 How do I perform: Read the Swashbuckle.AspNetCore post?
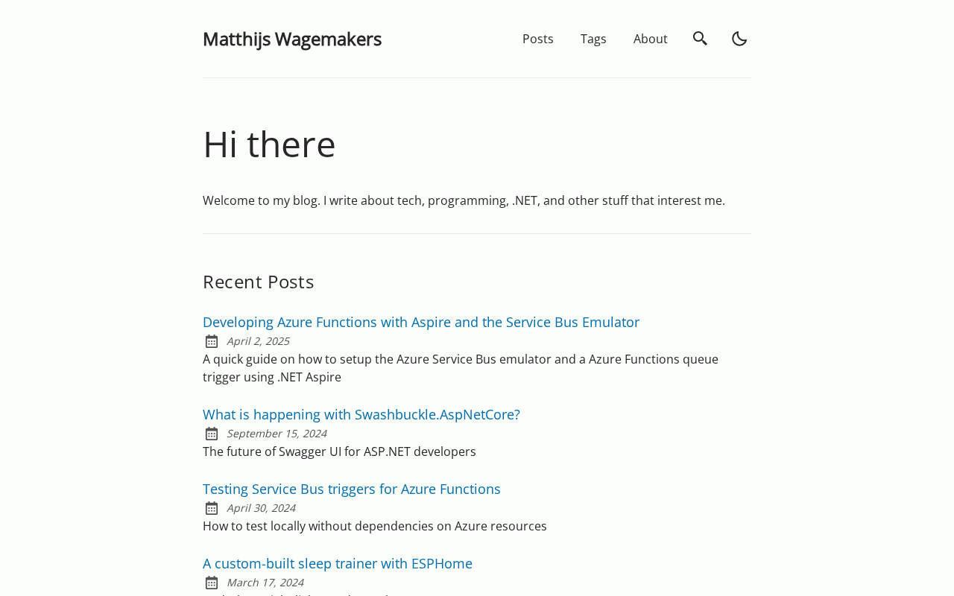click(361, 414)
